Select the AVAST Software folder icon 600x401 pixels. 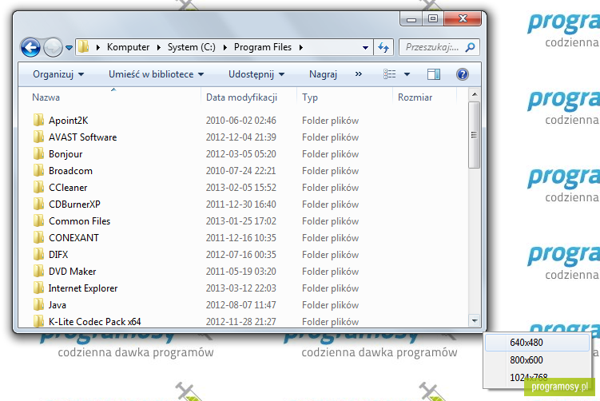click(38, 137)
